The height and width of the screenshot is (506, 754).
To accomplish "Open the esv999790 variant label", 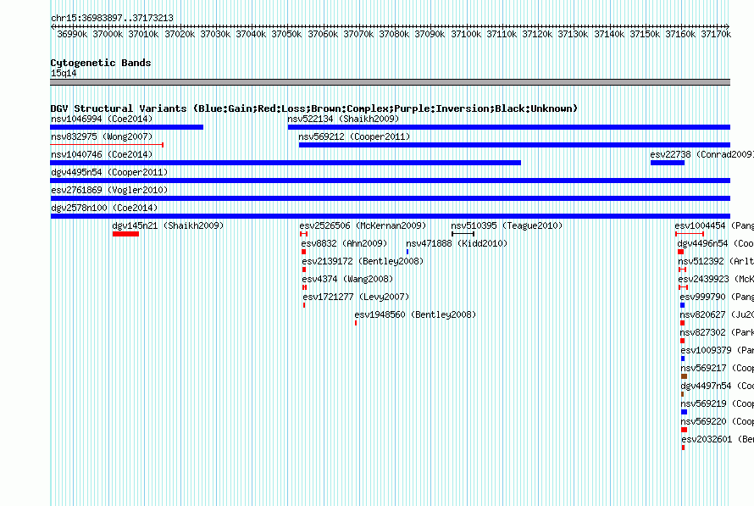I will tap(717, 297).
